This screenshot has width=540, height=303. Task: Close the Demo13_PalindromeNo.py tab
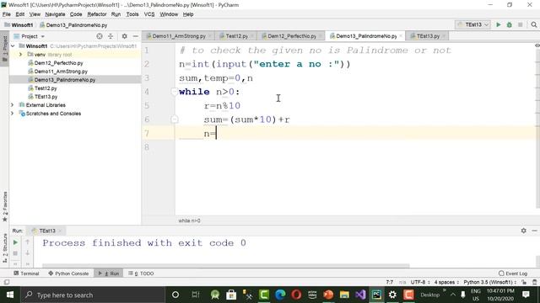click(x=401, y=36)
